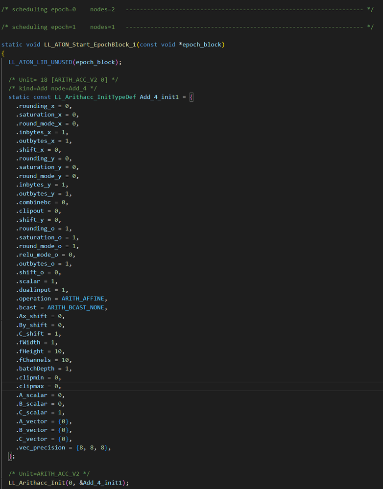The image size is (383, 489).
Task: Click the .combinebc field name
Action: [35, 202]
